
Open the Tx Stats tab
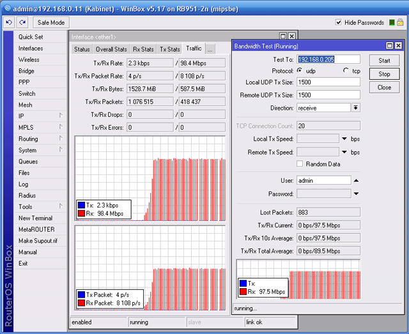[170, 49]
